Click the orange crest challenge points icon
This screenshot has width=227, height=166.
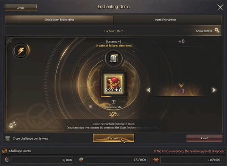(x=156, y=160)
